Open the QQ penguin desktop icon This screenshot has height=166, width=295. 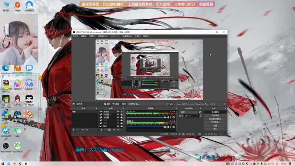coord(17,100)
